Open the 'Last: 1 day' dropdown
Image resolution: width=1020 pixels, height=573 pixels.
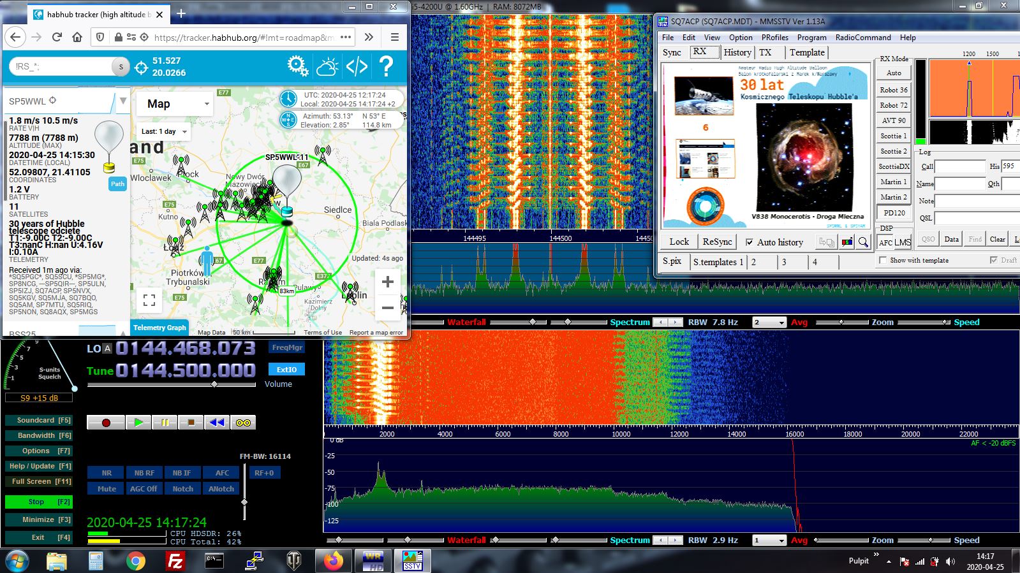164,132
